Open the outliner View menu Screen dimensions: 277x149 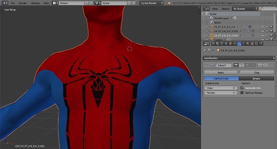[x=215, y=9]
